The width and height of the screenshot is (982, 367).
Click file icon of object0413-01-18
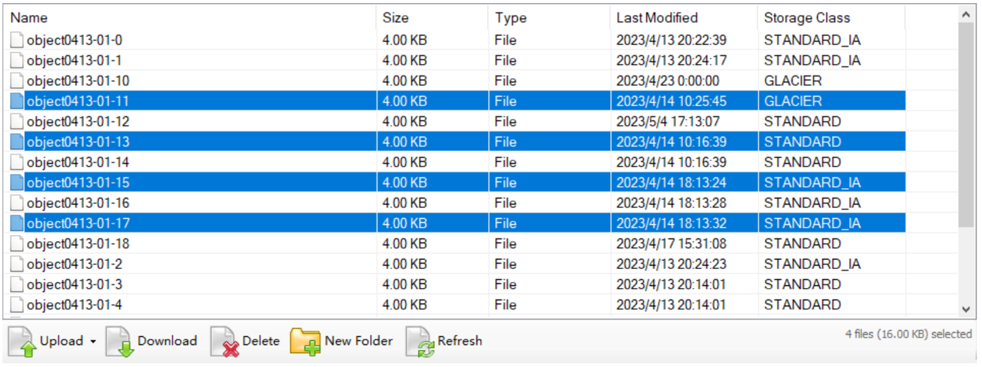[x=17, y=244]
